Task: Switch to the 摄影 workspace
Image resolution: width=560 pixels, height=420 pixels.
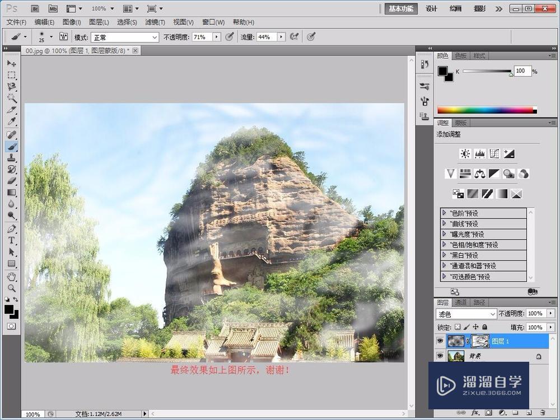Action: pyautogui.click(x=479, y=8)
